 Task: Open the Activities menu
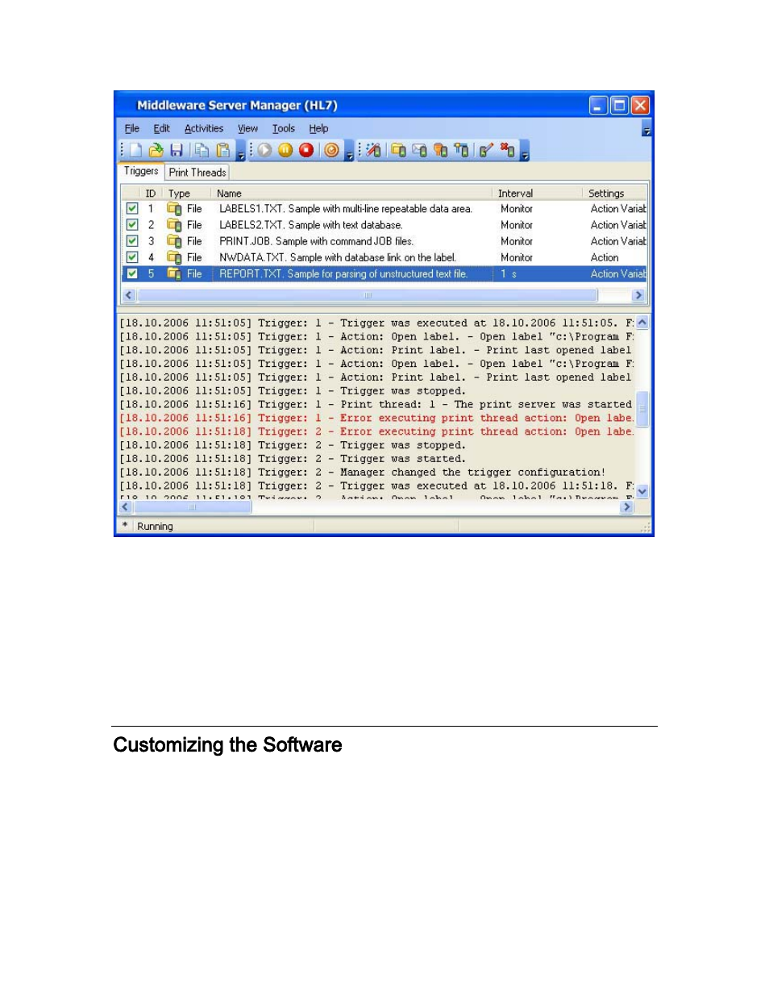coord(204,128)
